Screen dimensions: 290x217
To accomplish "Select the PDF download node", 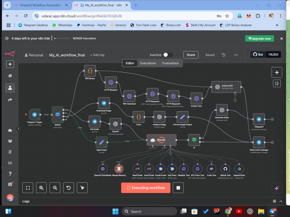I will click(x=129, y=96).
